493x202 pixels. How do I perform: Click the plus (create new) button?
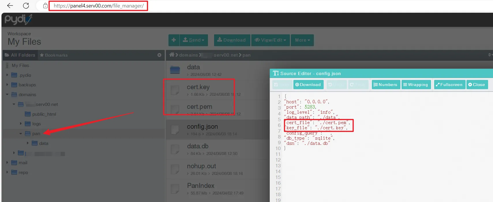point(174,40)
